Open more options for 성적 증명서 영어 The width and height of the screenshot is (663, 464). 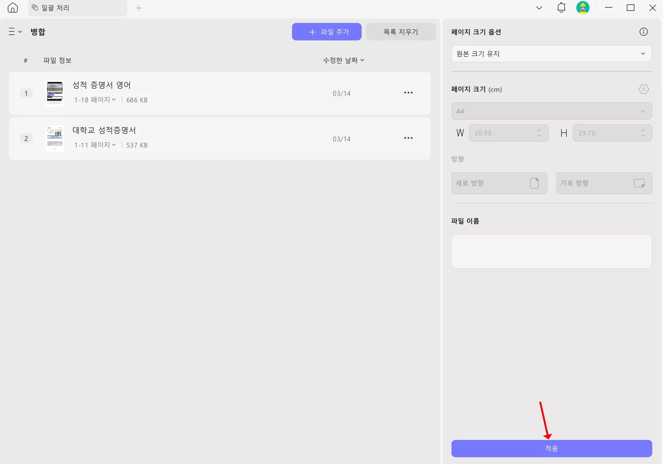pos(408,93)
